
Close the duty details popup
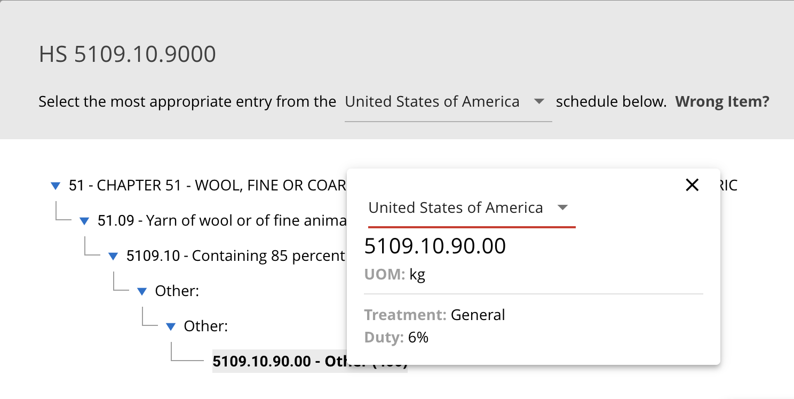point(692,185)
